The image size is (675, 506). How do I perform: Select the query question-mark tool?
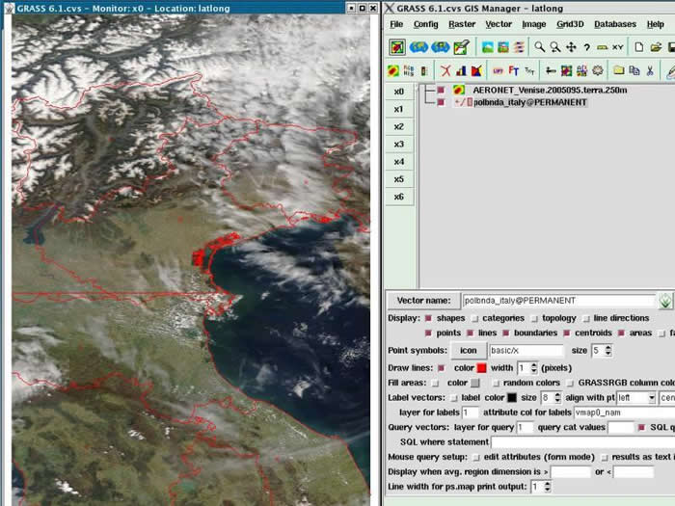586,47
